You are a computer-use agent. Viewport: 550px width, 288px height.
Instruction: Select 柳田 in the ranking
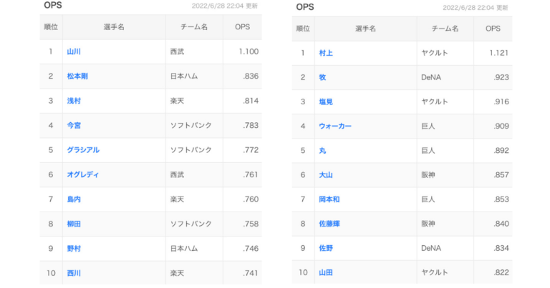point(74,224)
